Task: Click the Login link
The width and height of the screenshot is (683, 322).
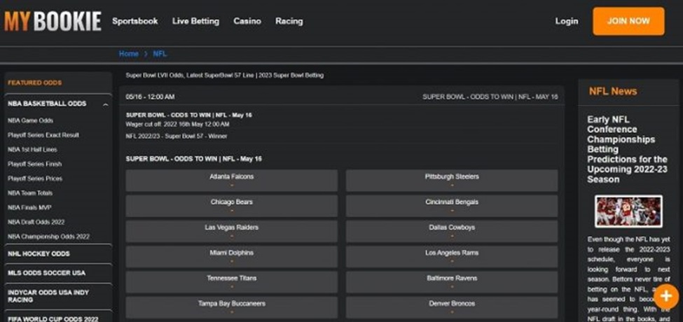Action: pos(566,21)
